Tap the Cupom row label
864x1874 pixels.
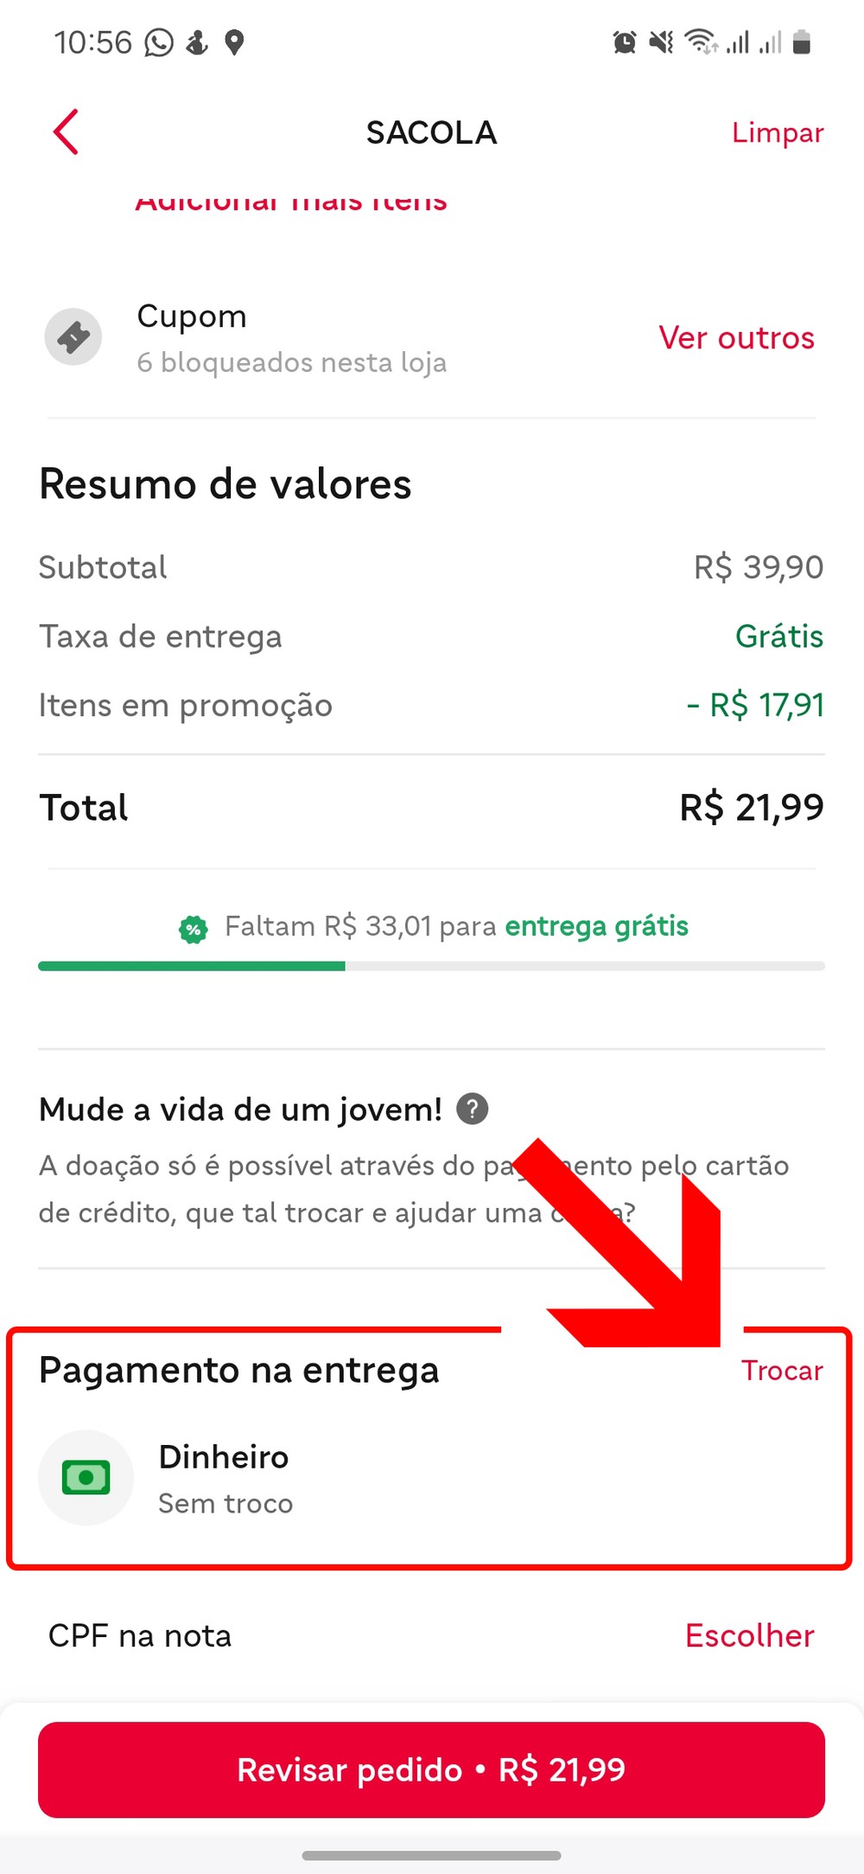pos(192,317)
